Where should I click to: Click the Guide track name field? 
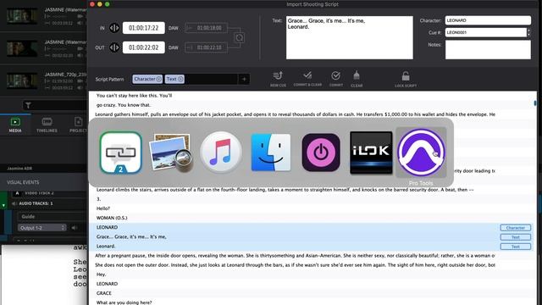click(x=52, y=217)
